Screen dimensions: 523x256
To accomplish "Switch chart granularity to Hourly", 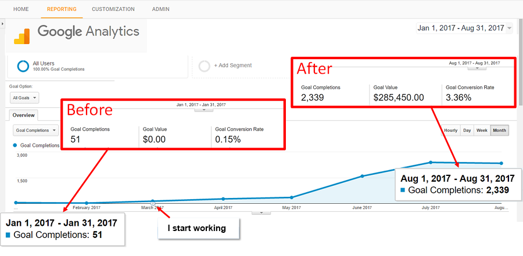I will (450, 131).
